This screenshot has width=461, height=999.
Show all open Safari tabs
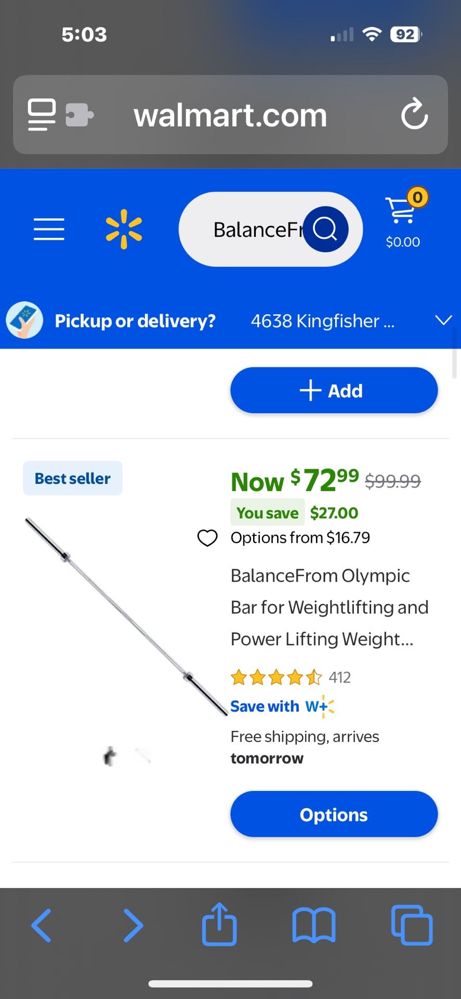point(411,925)
